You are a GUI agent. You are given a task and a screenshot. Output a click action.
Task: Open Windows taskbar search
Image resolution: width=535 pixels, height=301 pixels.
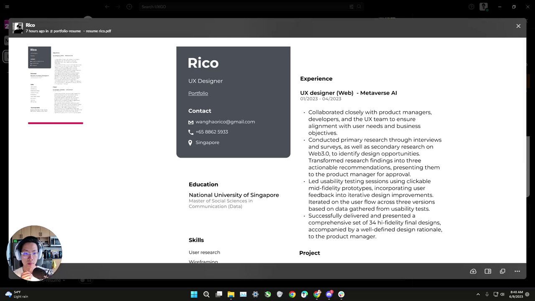point(206,294)
